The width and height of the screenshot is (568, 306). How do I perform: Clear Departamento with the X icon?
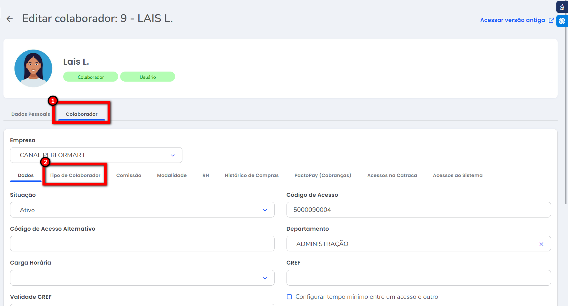click(541, 244)
